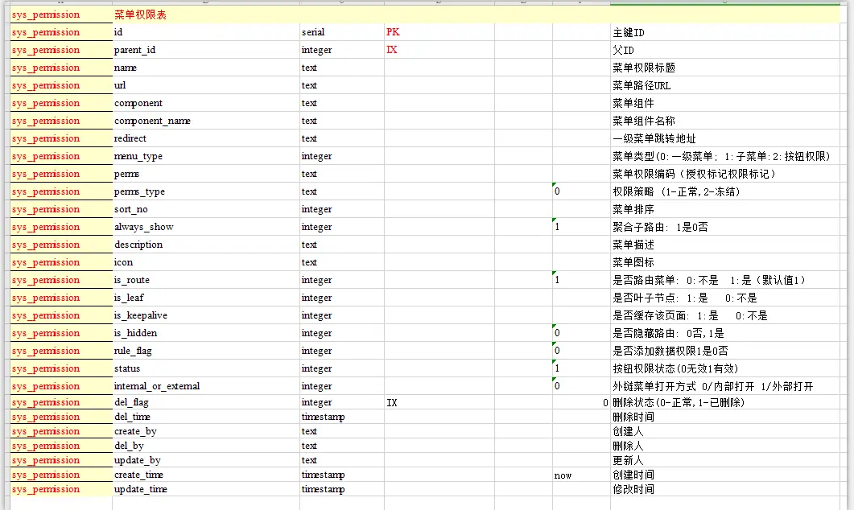Click the 'update_by' field cell
The width and height of the screenshot is (854, 510).
click(x=206, y=460)
